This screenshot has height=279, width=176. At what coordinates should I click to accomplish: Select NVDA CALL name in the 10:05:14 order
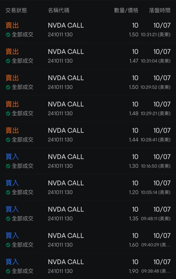(66, 183)
